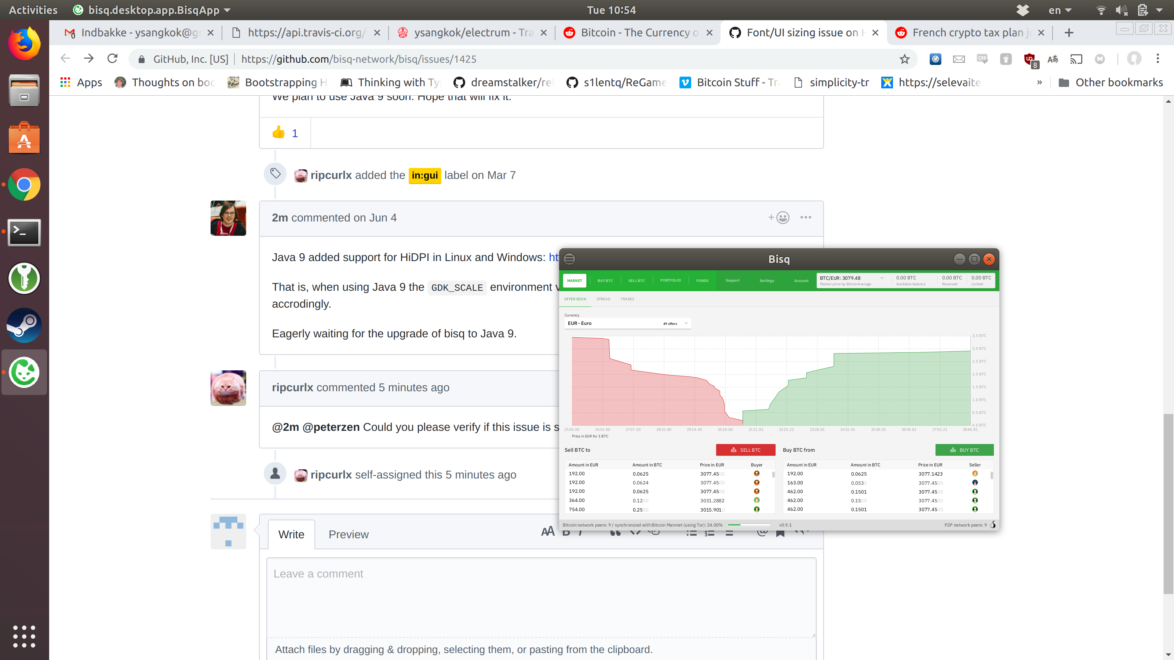Viewport: 1174px width, 660px height.
Task: Switch to the MARKET tab in Bisq
Action: point(575,280)
